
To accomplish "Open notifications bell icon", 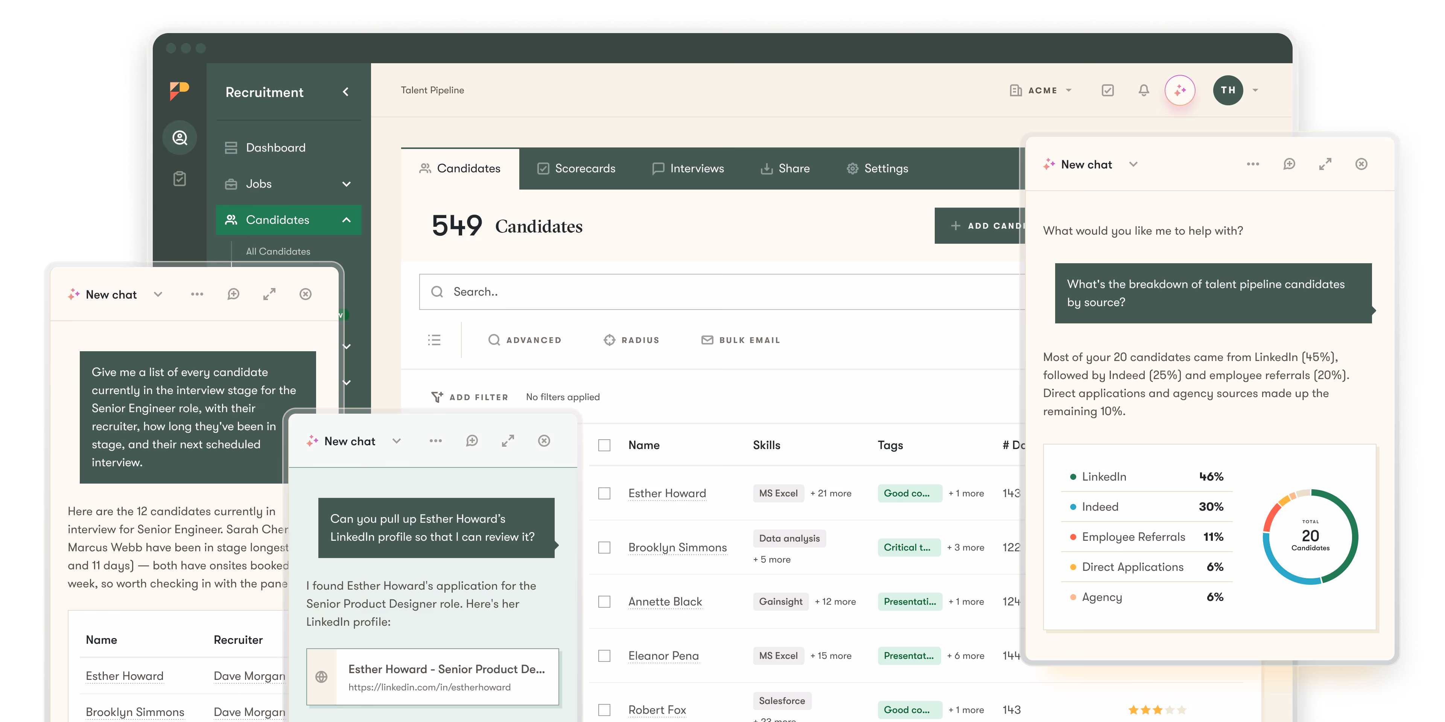I will pos(1143,90).
